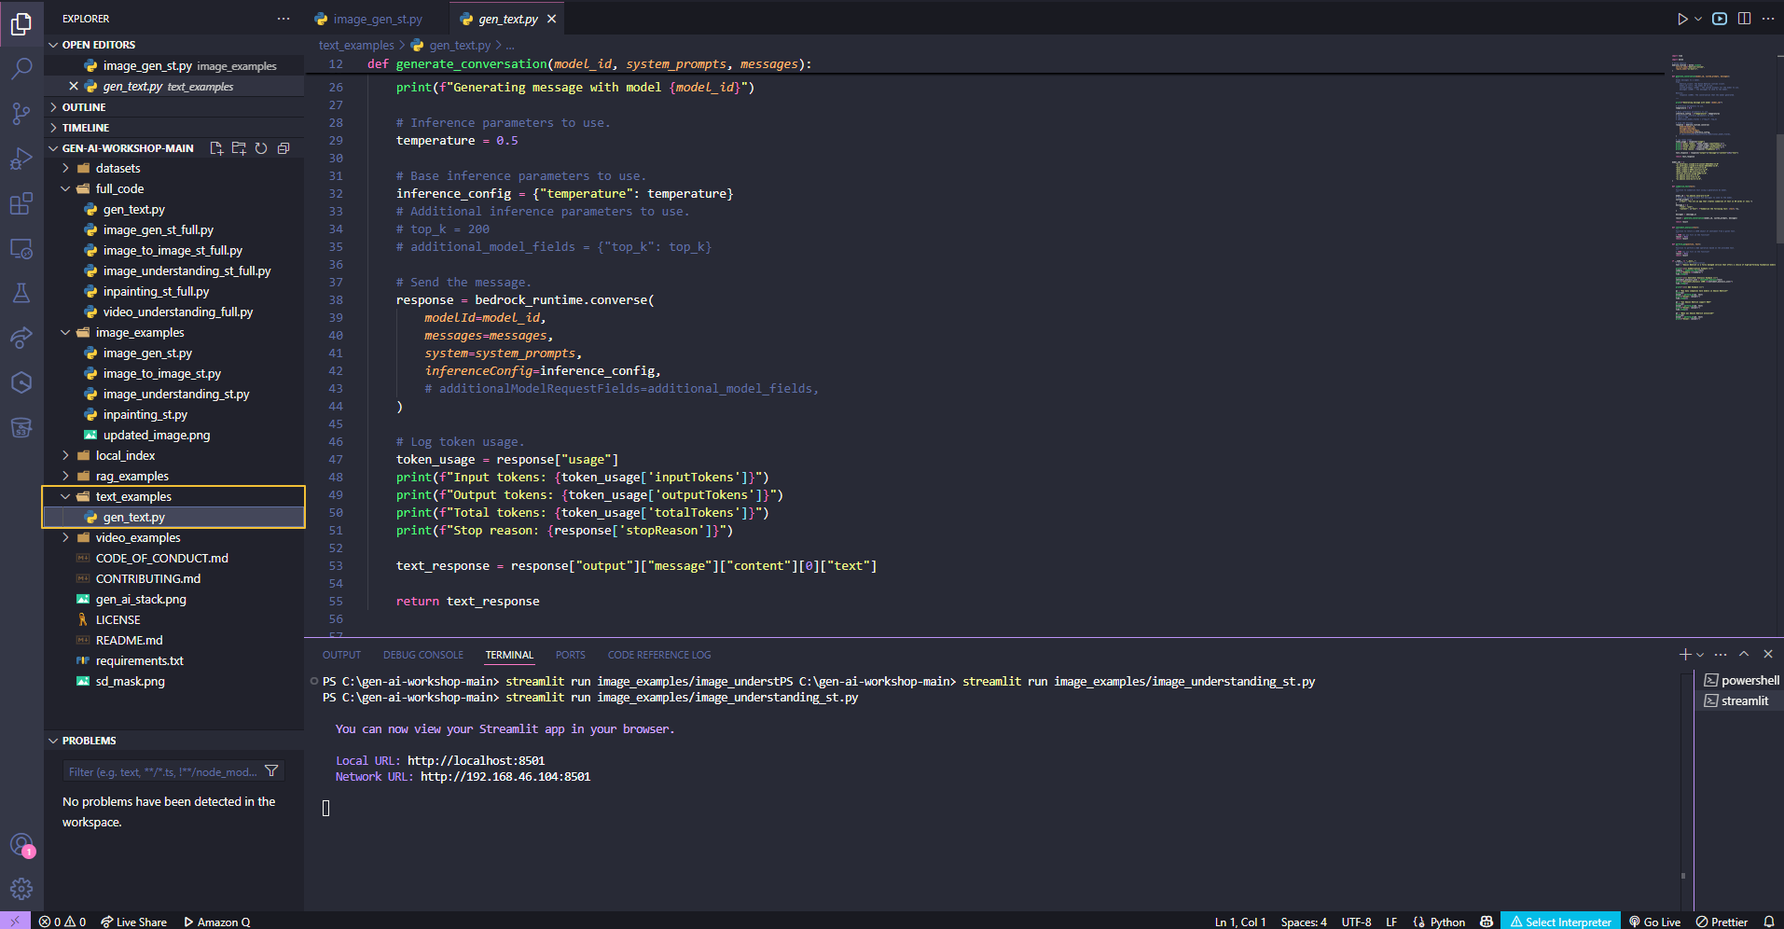Open the Accounts menu
Screen dimensions: 1784x929
(21, 845)
